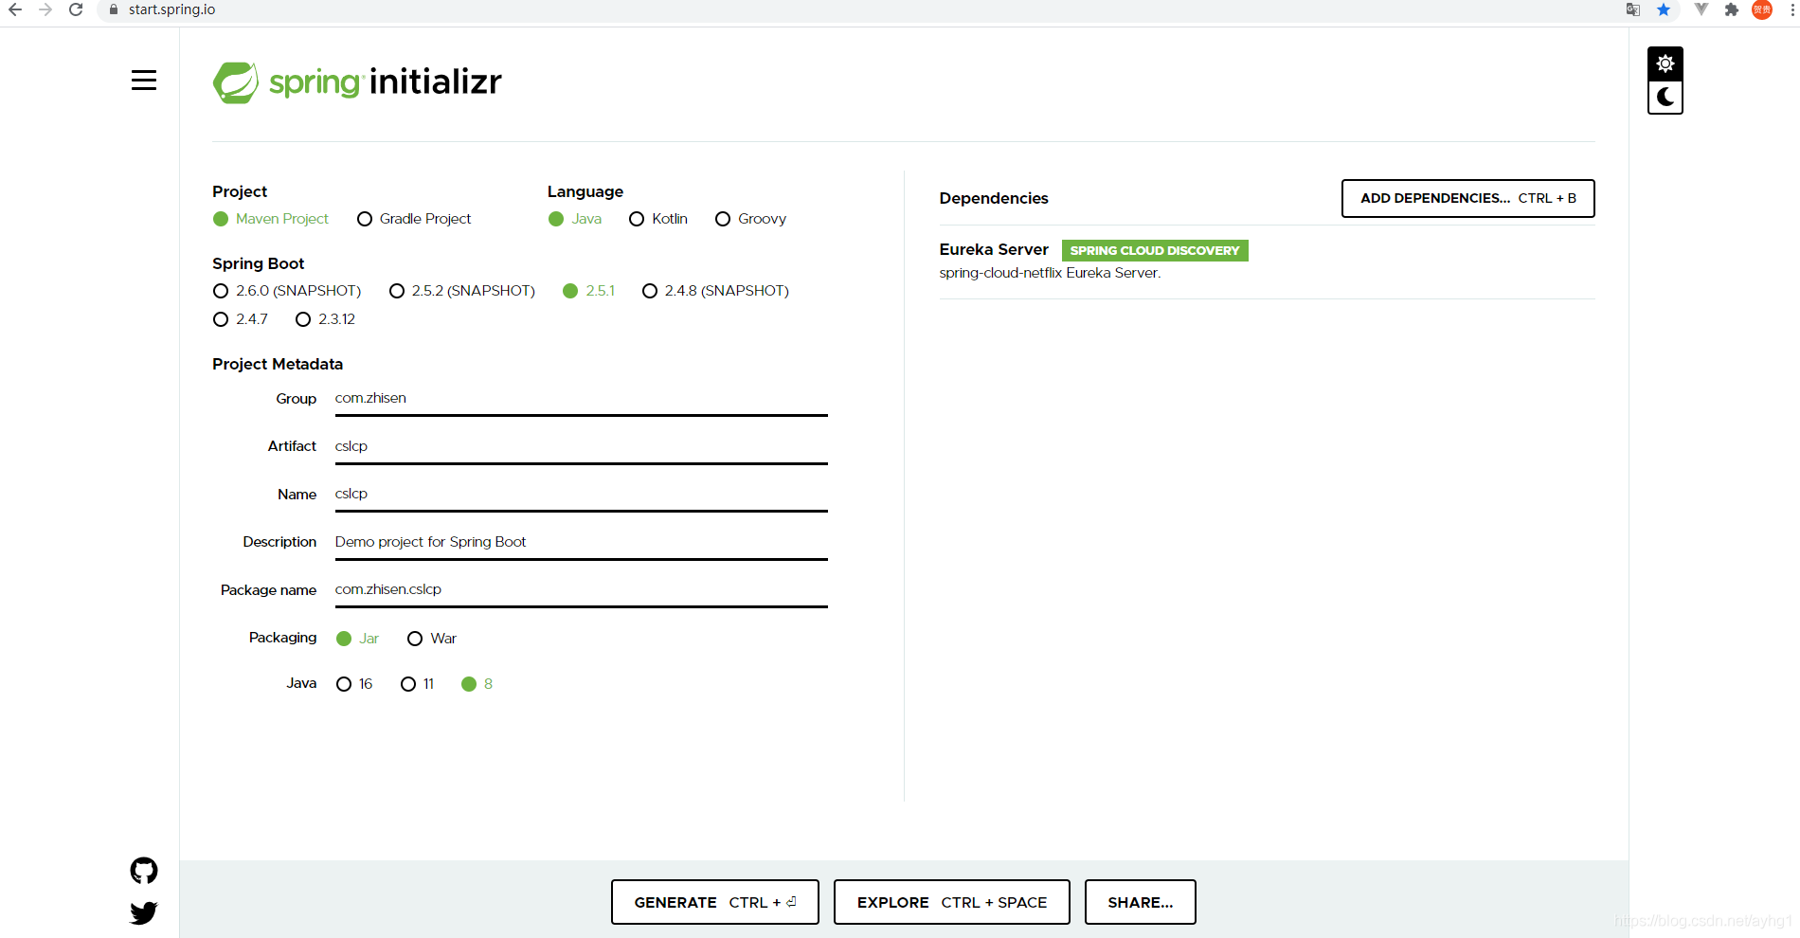Click the Share button
Screen dimensions: 1800x938
point(1141,902)
